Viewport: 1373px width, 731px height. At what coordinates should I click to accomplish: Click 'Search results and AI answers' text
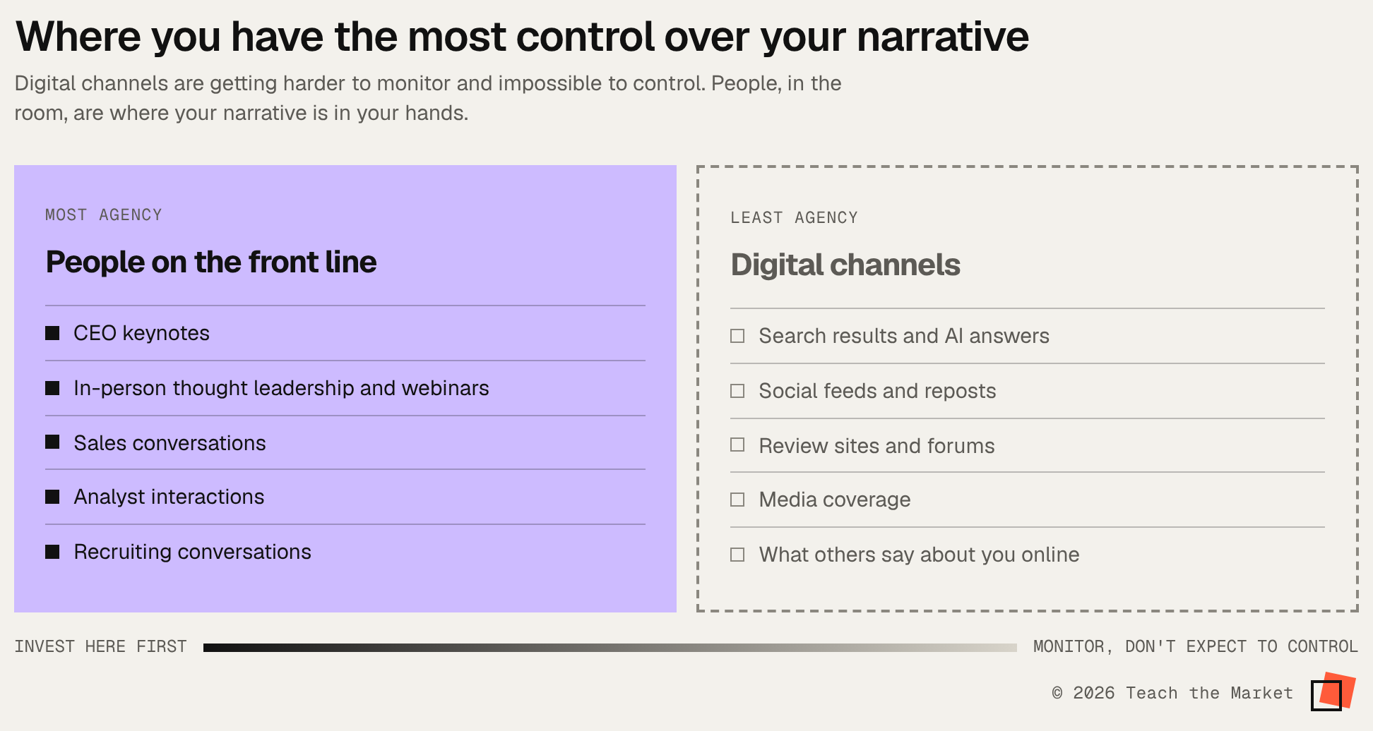904,336
